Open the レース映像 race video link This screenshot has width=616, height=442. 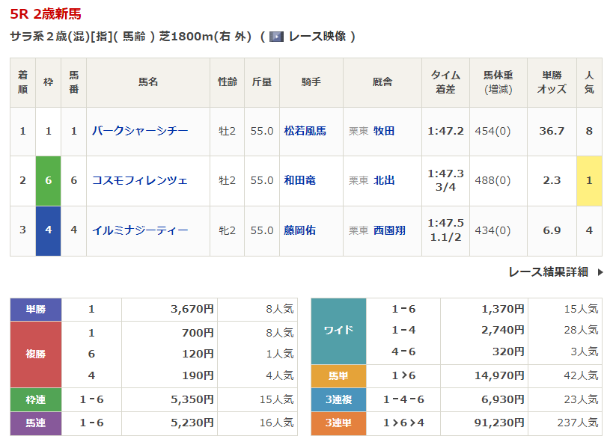pyautogui.click(x=317, y=37)
